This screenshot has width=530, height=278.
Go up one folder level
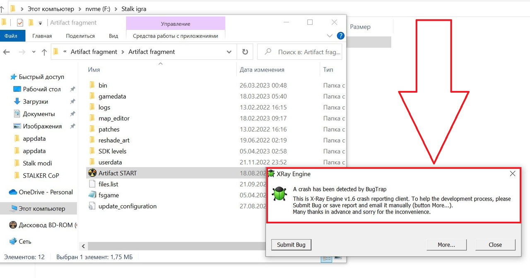(44, 52)
